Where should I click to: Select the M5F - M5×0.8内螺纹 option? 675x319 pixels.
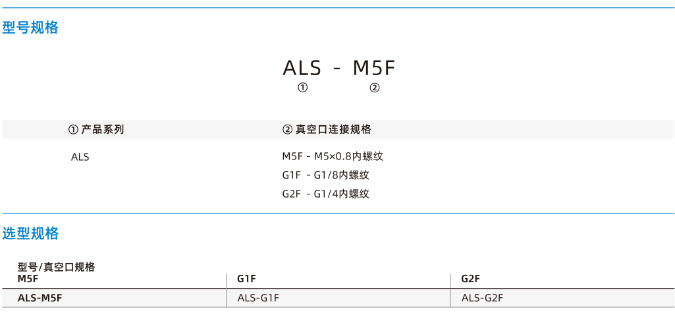(x=333, y=156)
